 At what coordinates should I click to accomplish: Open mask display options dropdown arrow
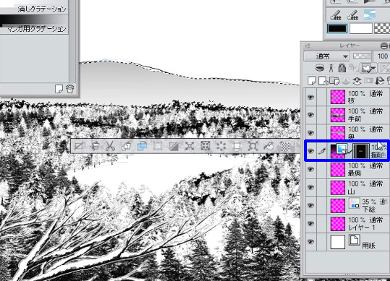click(373, 68)
